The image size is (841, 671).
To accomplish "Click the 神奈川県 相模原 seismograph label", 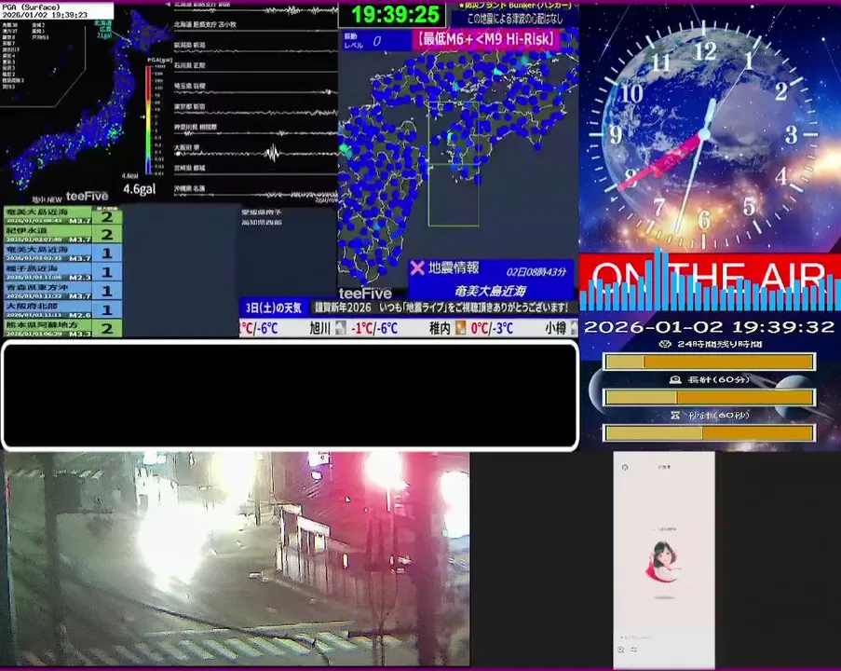I will [196, 127].
